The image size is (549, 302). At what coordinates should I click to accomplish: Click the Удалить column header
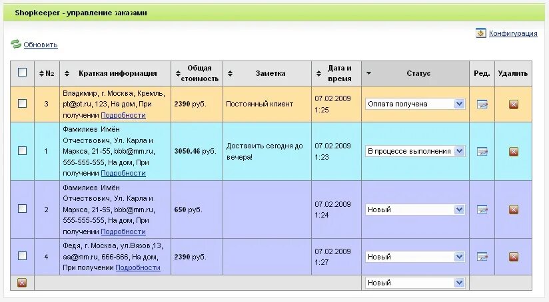513,73
